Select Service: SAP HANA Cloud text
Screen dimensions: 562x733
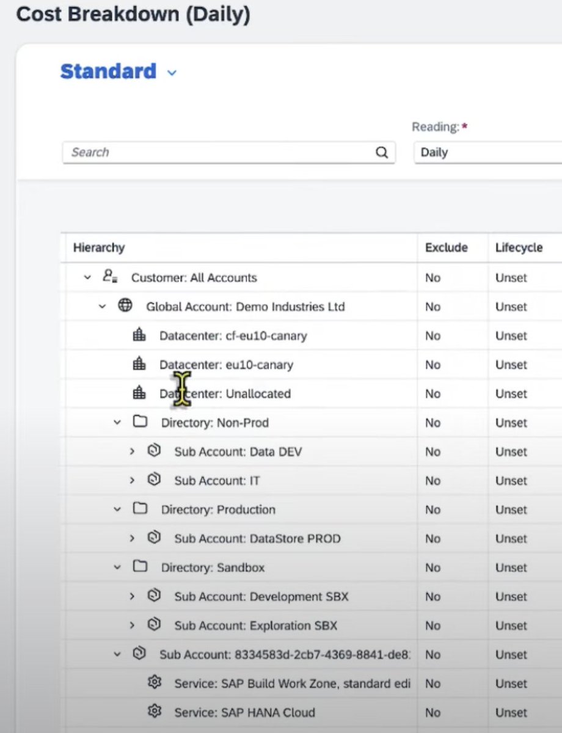245,712
